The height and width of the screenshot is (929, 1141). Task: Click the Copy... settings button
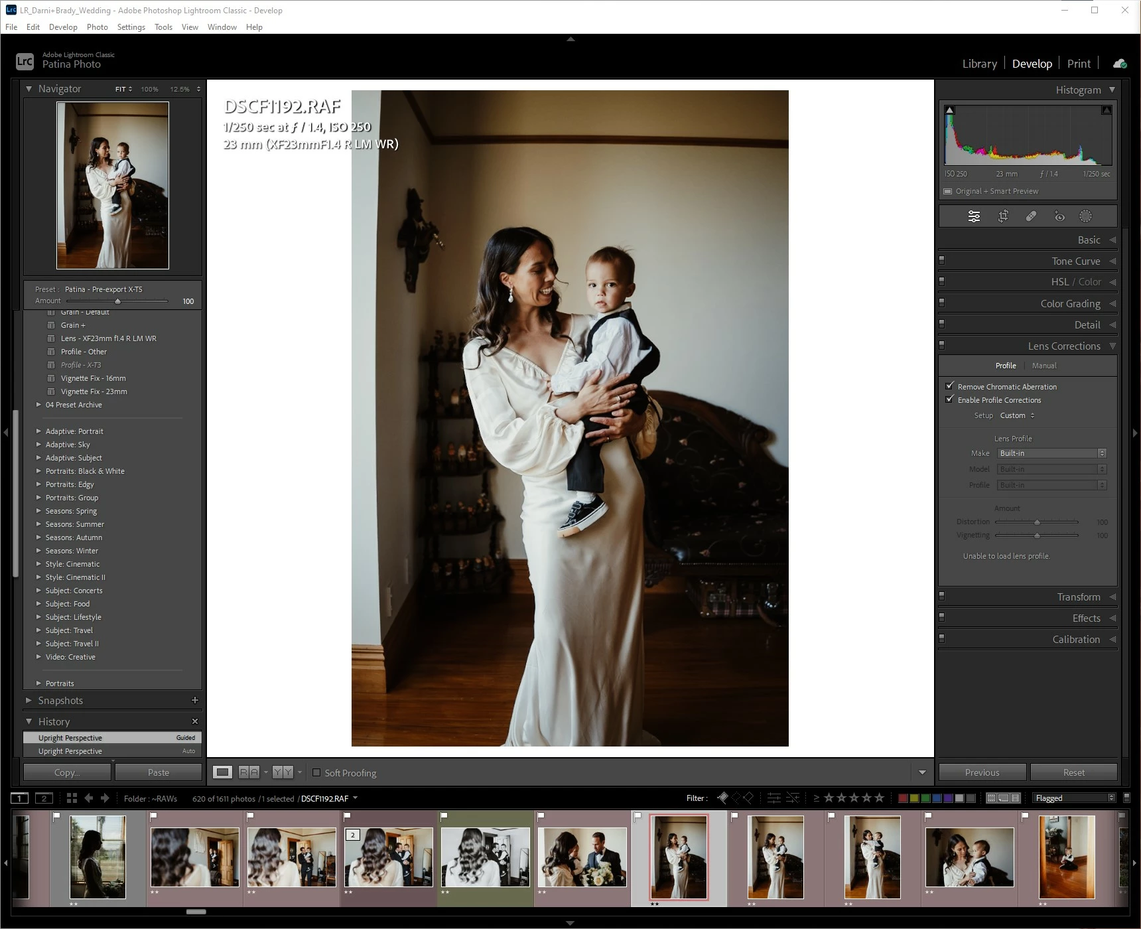click(67, 772)
